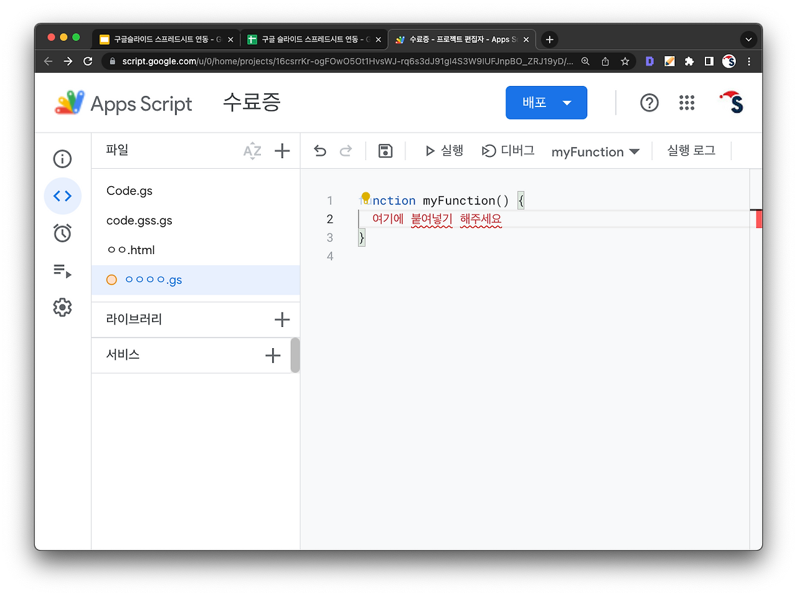Click the zoom magnifier icon in address bar
This screenshot has height=596, width=797.
coord(585,61)
